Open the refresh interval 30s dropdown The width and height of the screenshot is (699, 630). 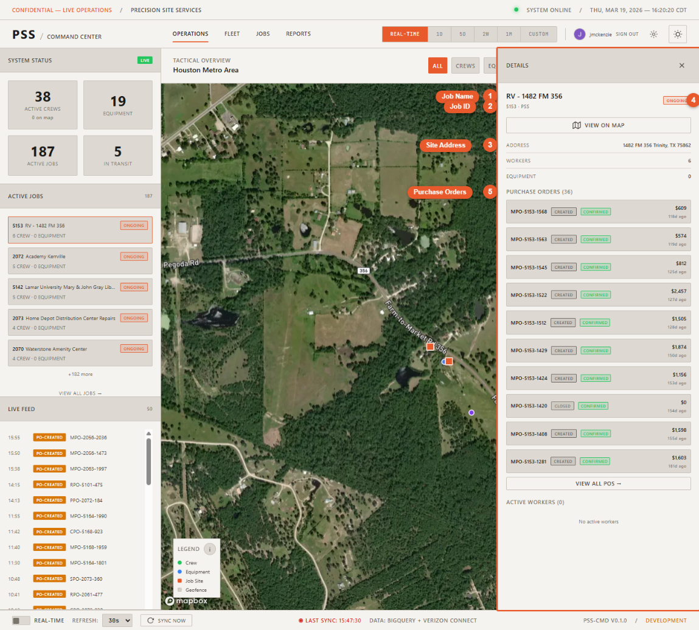click(x=116, y=620)
